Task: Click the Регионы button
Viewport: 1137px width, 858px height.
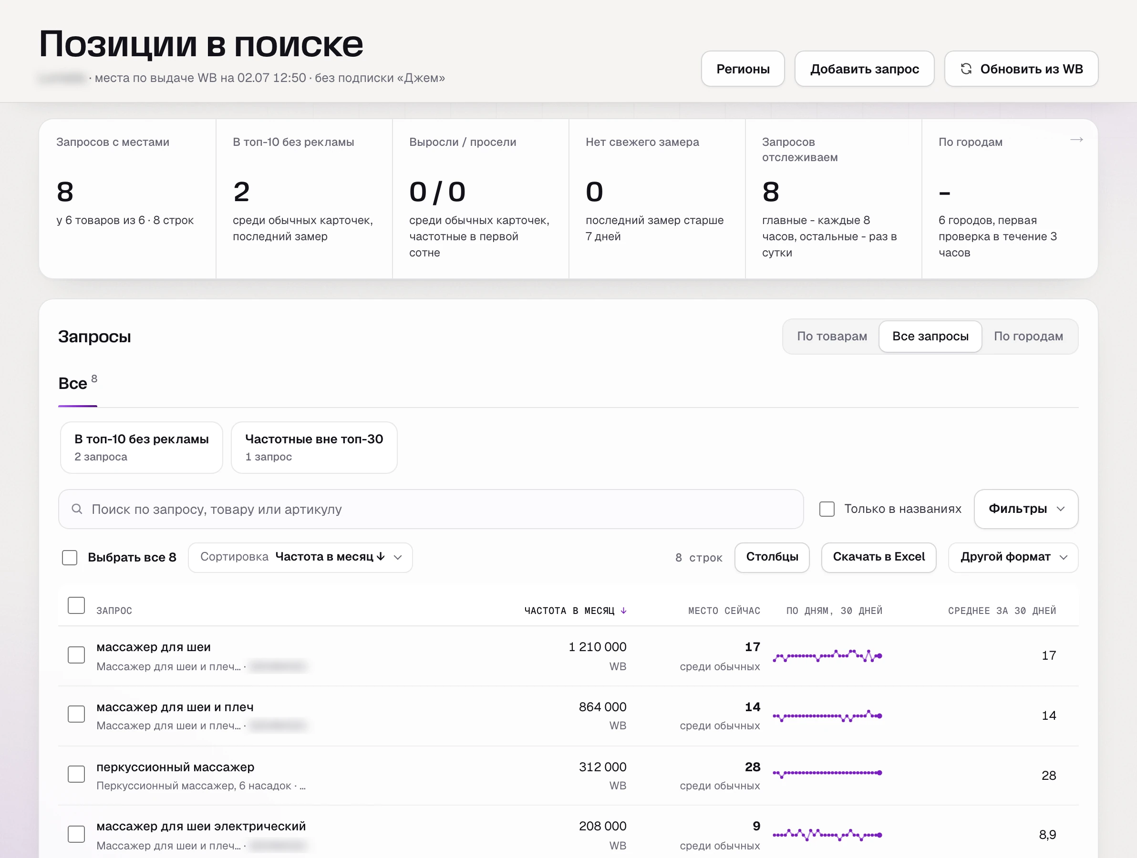Action: tap(743, 69)
